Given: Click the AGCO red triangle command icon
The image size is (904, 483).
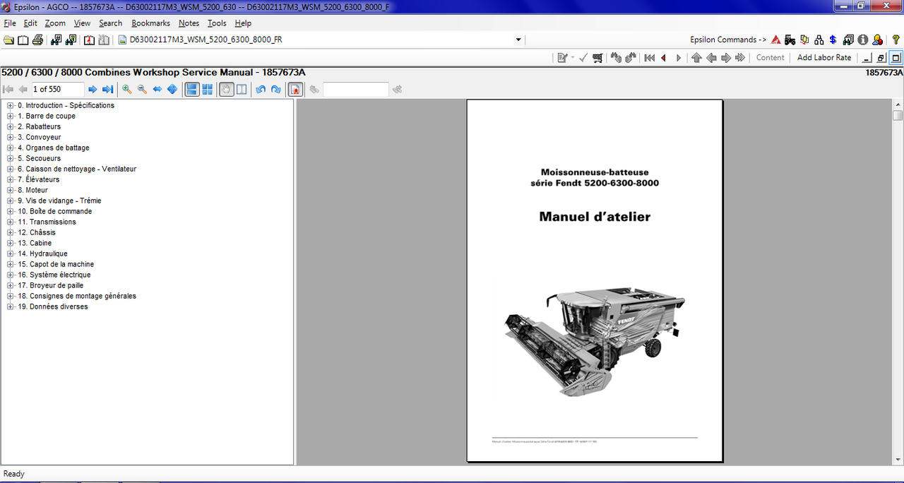Looking at the screenshot, I should (775, 40).
